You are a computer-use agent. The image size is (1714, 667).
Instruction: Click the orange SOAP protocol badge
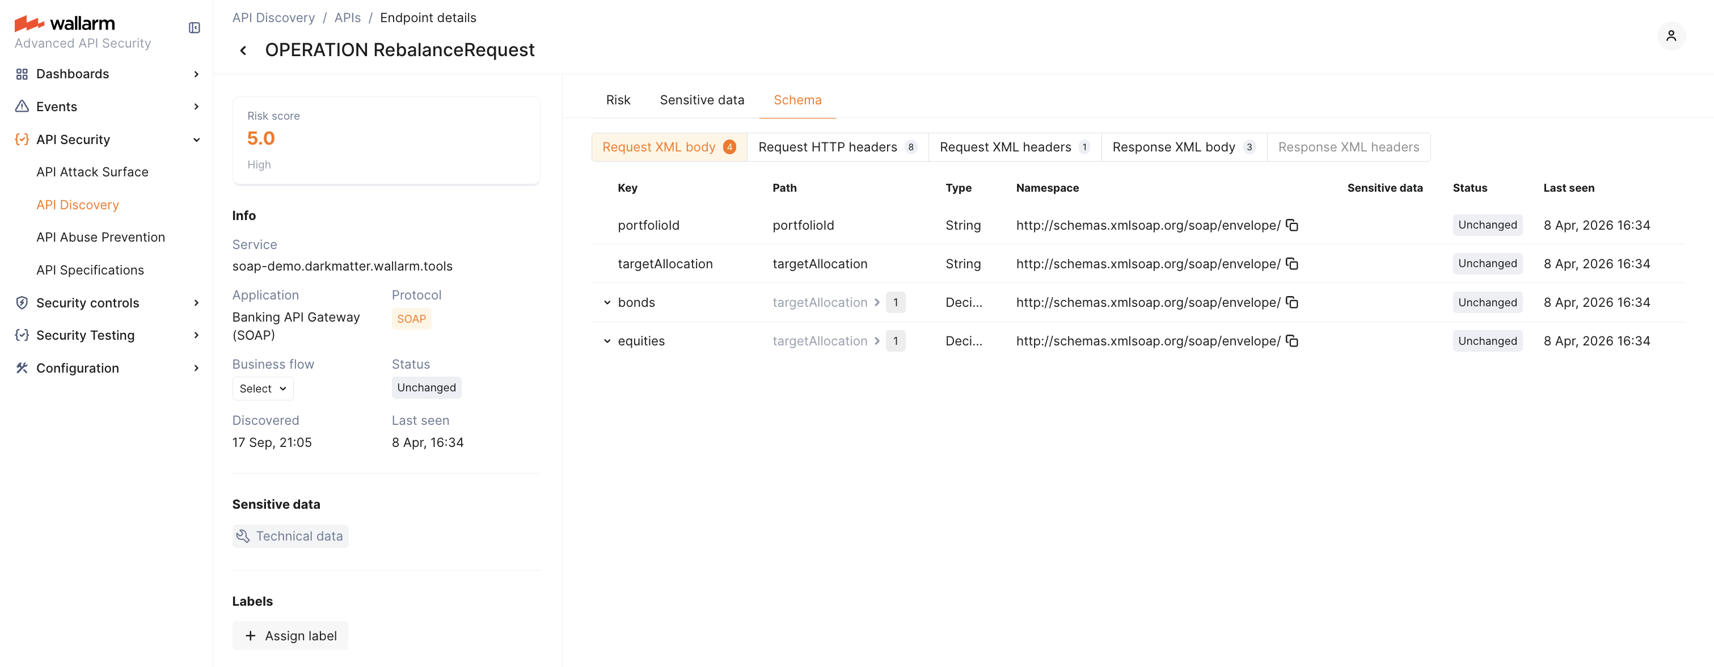pos(411,319)
